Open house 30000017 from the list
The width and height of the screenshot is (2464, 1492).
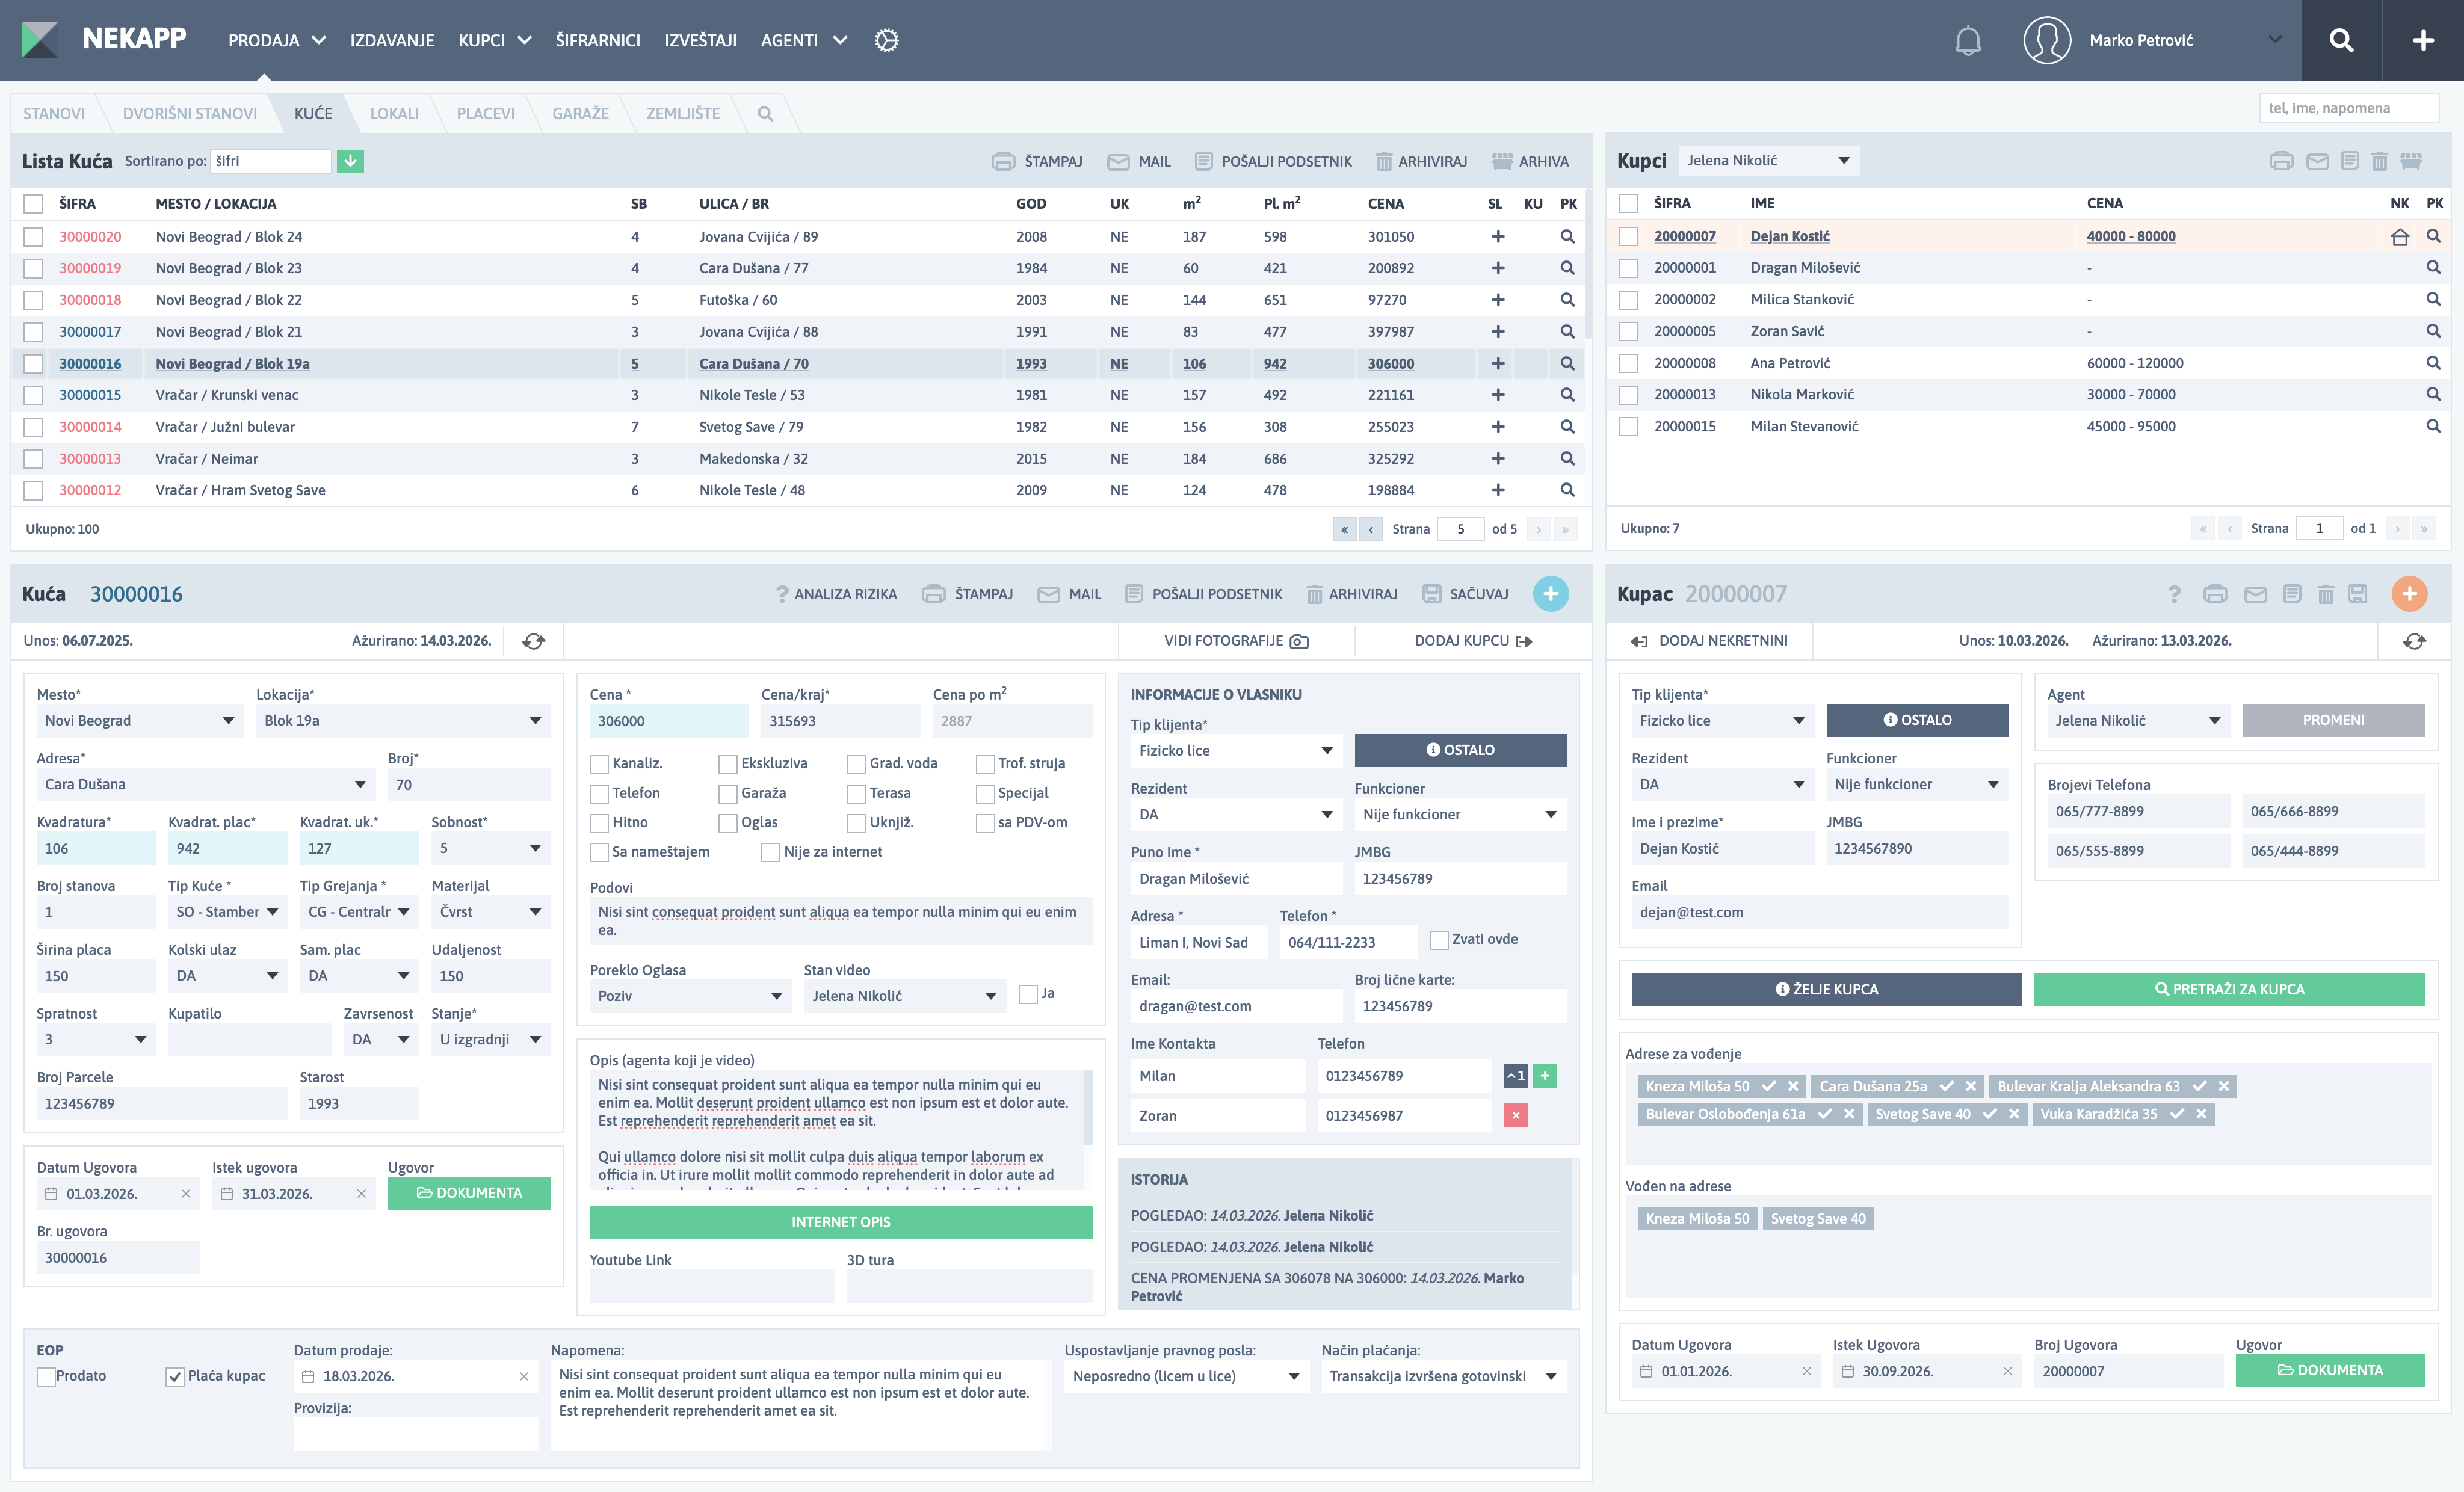click(x=90, y=332)
